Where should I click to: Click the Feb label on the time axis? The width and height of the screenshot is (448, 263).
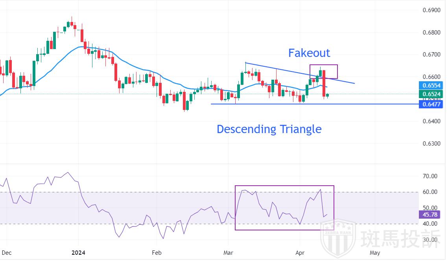tap(157, 253)
